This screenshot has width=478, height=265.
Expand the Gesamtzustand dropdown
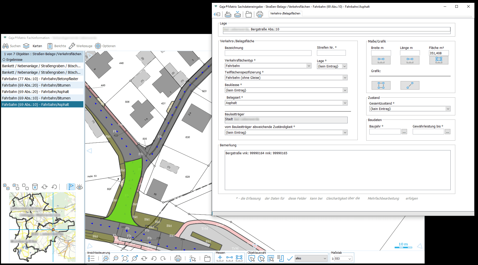pos(448,109)
